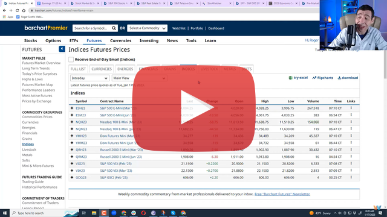
Task: Enable Receive End-of-Day Email checkbox
Action: pos(71,59)
